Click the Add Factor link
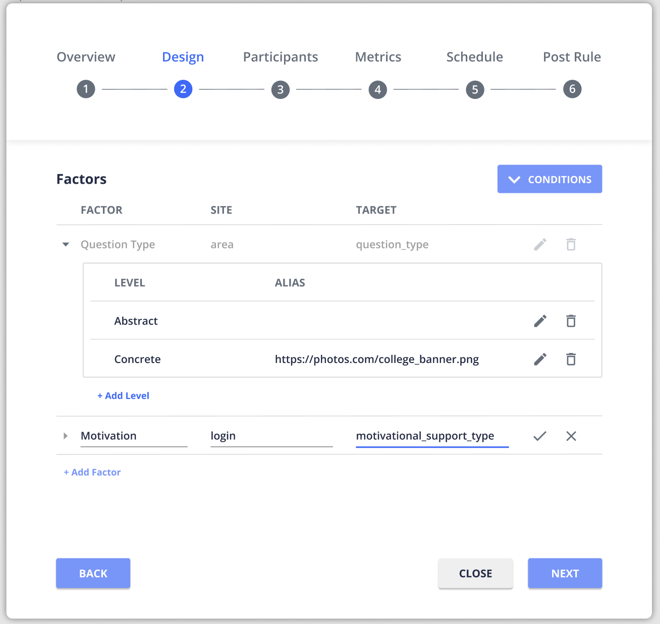 pyautogui.click(x=92, y=473)
